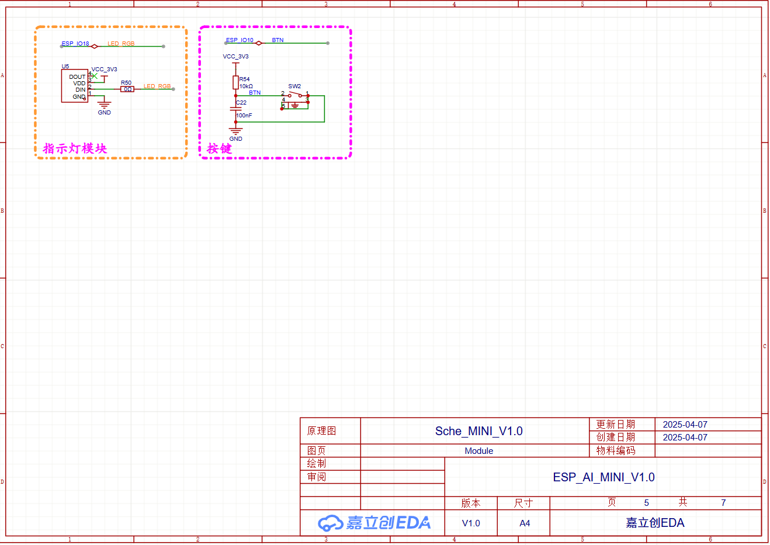770x545 pixels.
Task: Select the 指示灯模块 block title
Action: click(x=75, y=148)
